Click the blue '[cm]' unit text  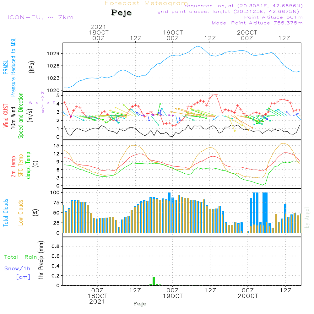(23, 277)
